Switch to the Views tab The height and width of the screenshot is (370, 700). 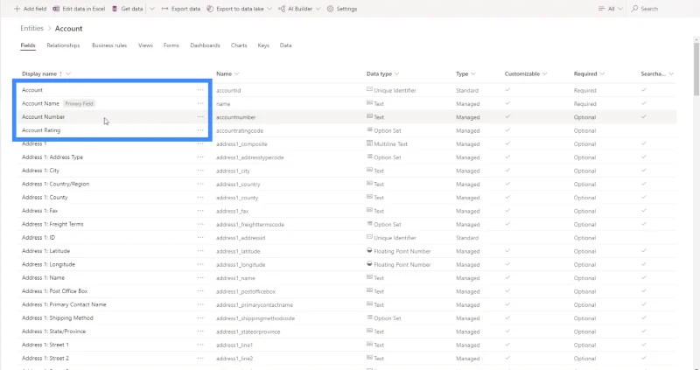tap(145, 45)
